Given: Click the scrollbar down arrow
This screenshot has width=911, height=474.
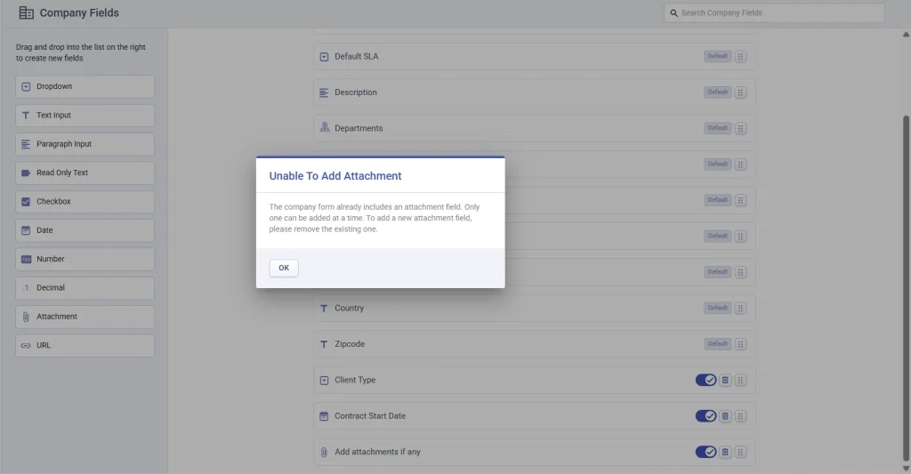Looking at the screenshot, I should 906,468.
